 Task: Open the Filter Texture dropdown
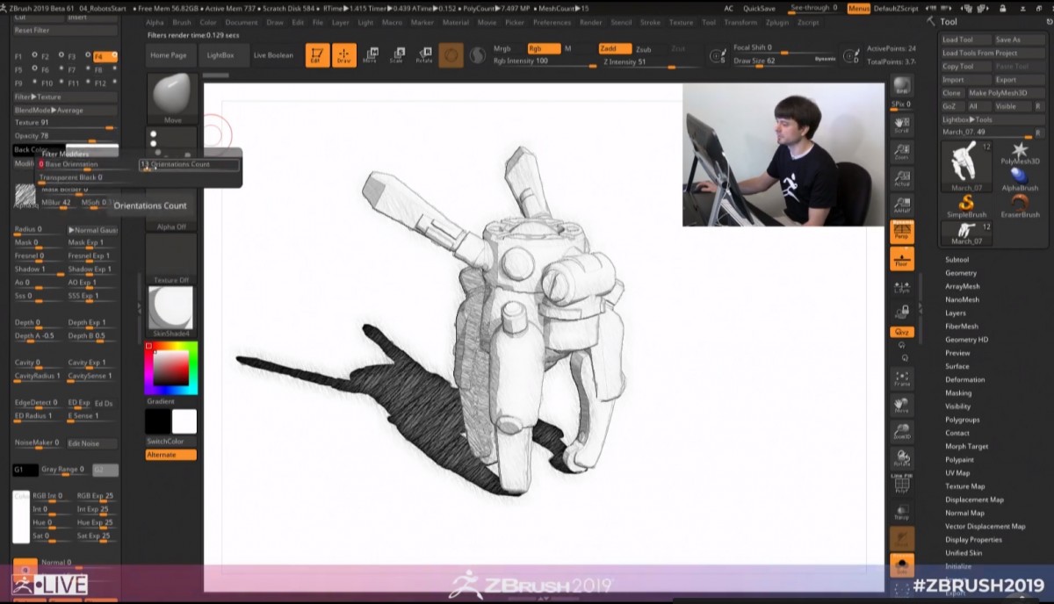64,97
